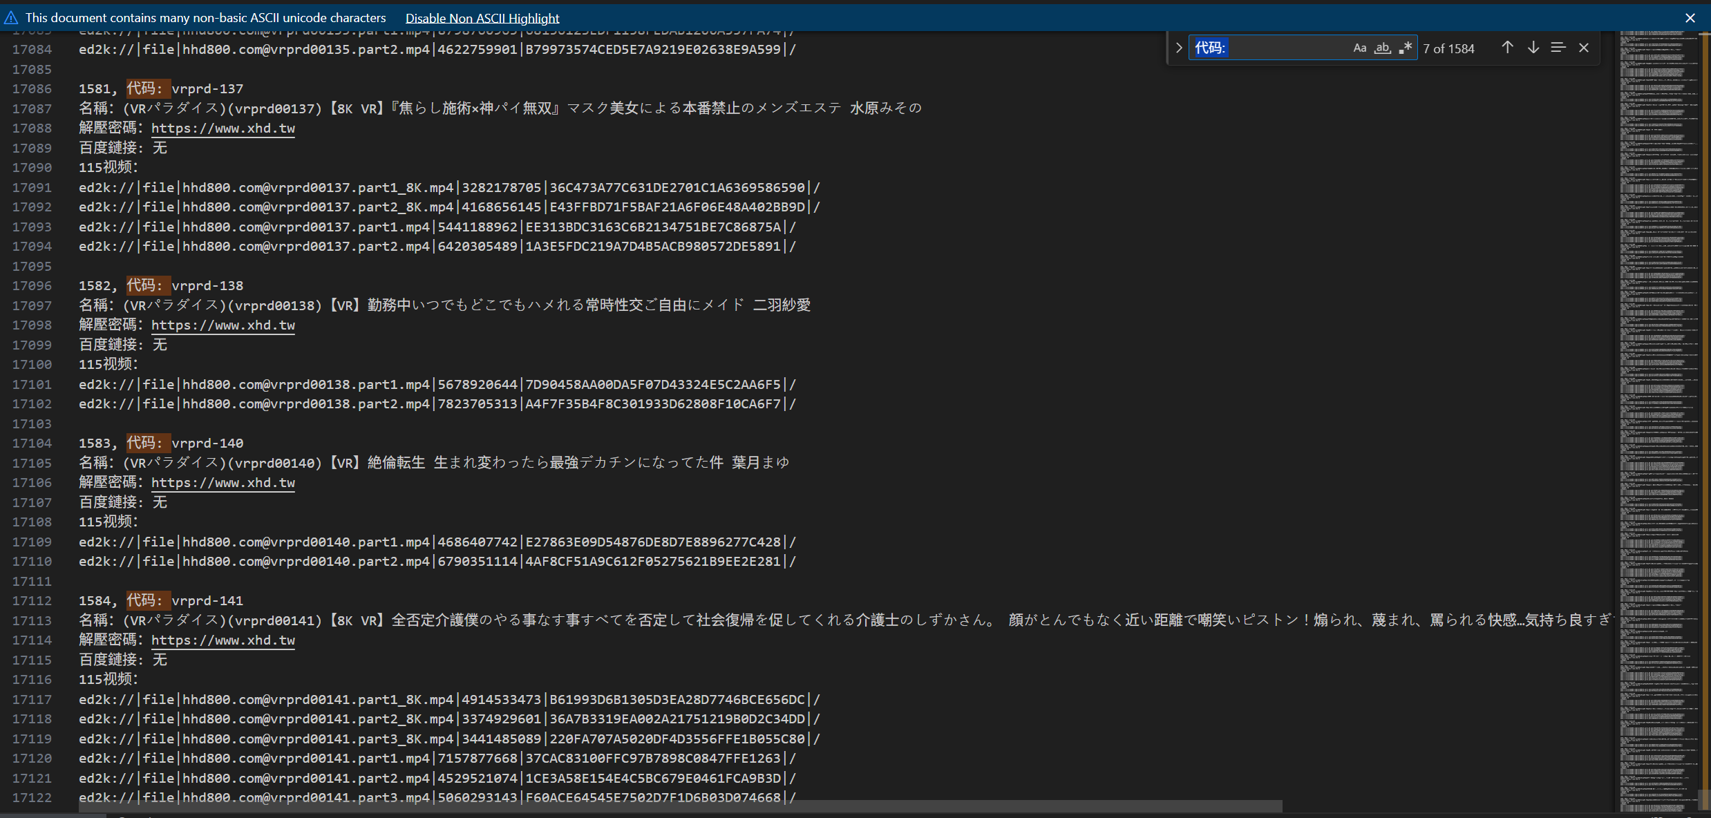Click line number 17096 in gutter
Image resolution: width=1711 pixels, height=818 pixels.
point(32,286)
